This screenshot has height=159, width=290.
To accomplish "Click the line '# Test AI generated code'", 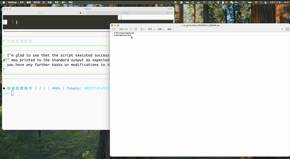I will [x=124, y=33].
